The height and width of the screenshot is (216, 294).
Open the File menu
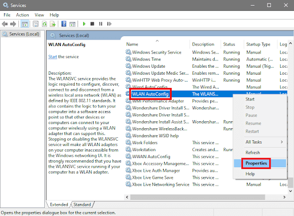pyautogui.click(x=7, y=15)
